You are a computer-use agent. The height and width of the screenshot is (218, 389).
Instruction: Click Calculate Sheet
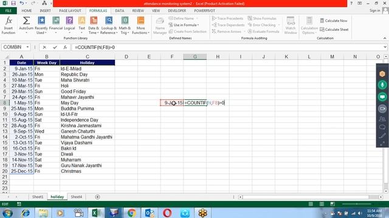pos(334,30)
